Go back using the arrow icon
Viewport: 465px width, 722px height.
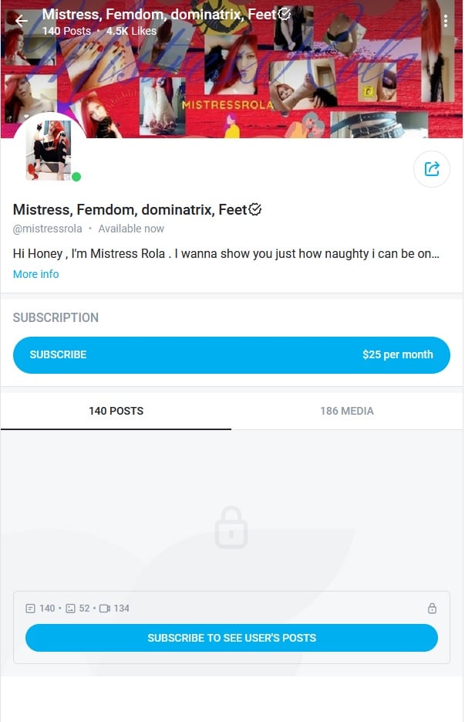(x=22, y=21)
